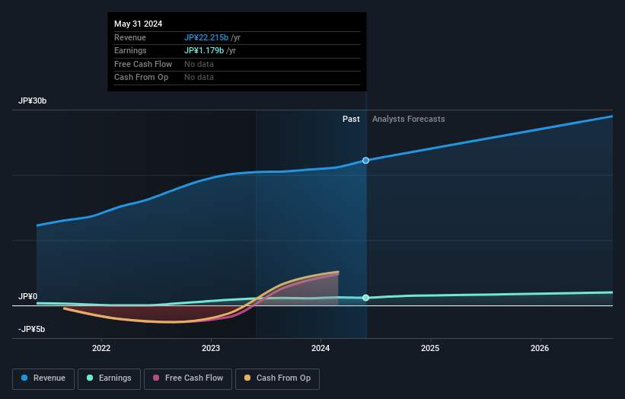The width and height of the screenshot is (625, 399).
Task: Click the JP¥1.179b earnings value
Action: tap(204, 50)
